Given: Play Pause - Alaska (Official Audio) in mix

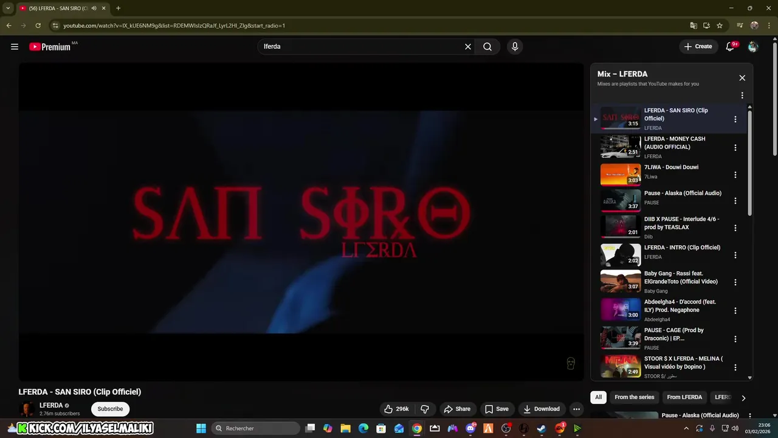Looking at the screenshot, I should [621, 200].
